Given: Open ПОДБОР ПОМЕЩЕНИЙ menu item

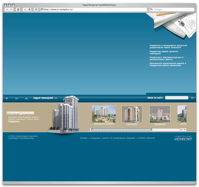Looking at the screenshot, I should (x=43, y=98).
